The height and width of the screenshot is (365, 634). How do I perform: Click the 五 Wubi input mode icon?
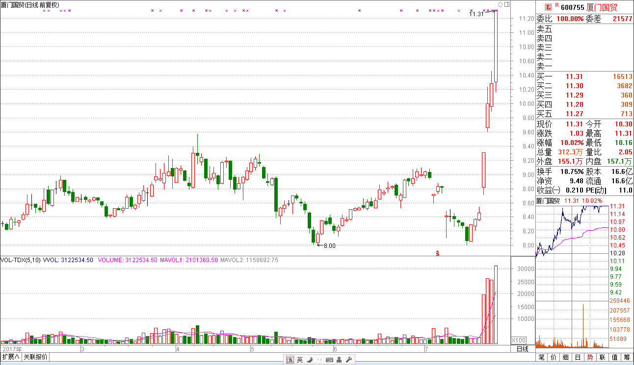point(290,360)
